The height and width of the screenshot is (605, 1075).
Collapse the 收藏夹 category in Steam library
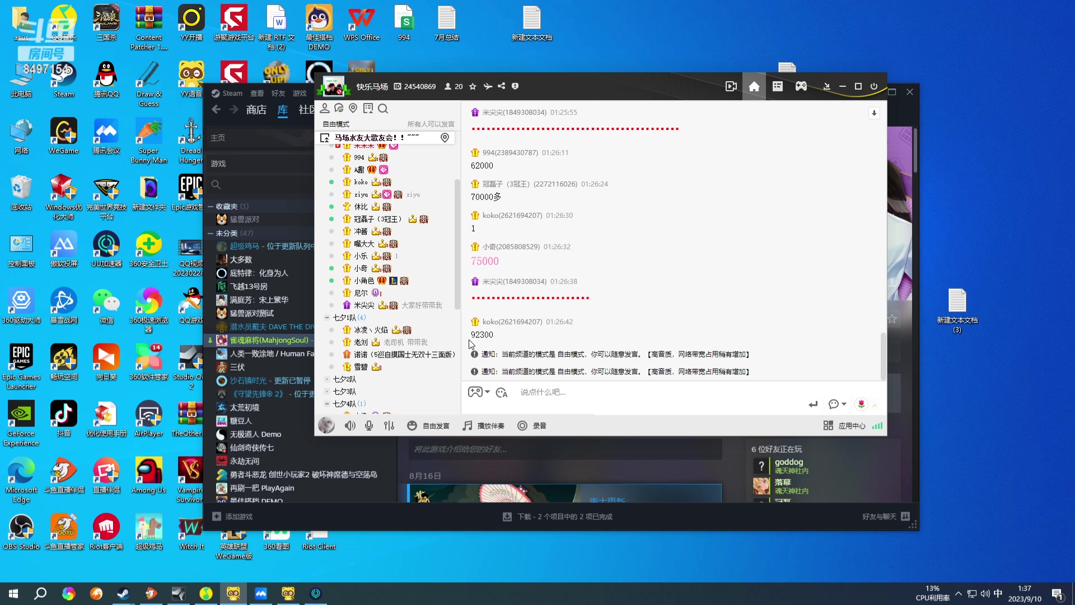[x=211, y=207]
